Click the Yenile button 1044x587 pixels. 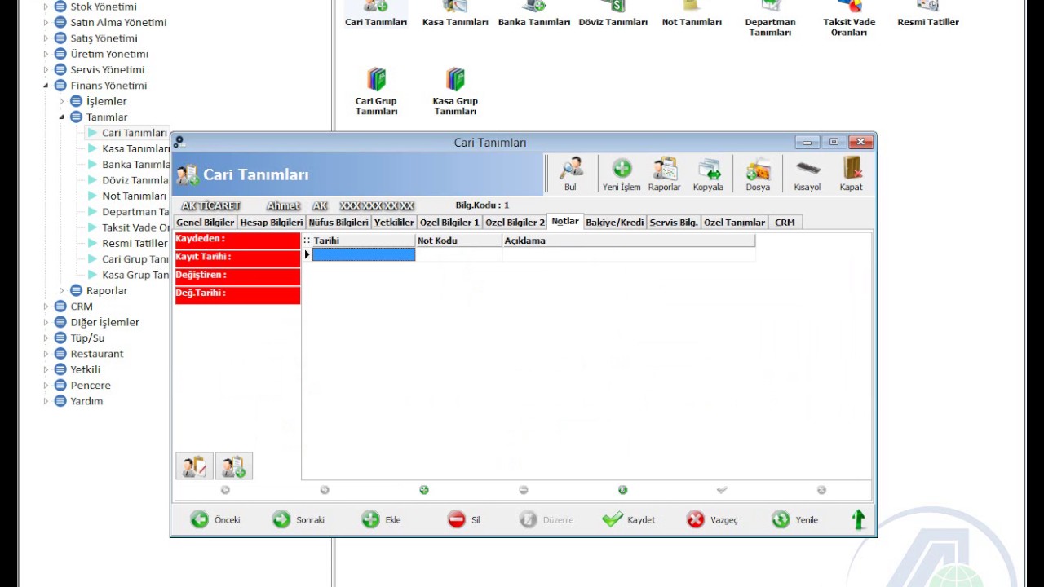click(795, 519)
